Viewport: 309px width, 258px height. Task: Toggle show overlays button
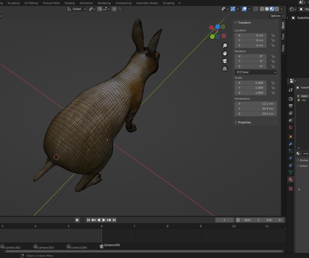click(x=244, y=9)
